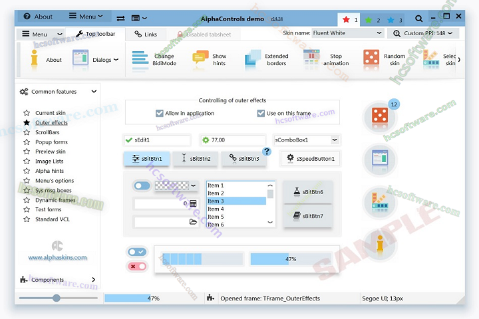Toggle the red X switch

137,266
